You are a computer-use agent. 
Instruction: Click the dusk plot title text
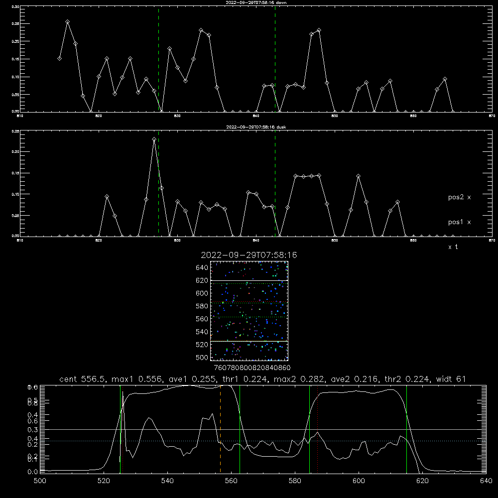pyautogui.click(x=256, y=127)
